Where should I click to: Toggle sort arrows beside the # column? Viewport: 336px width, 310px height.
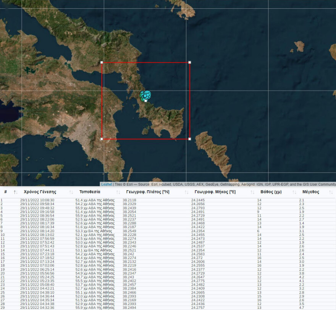(15, 192)
